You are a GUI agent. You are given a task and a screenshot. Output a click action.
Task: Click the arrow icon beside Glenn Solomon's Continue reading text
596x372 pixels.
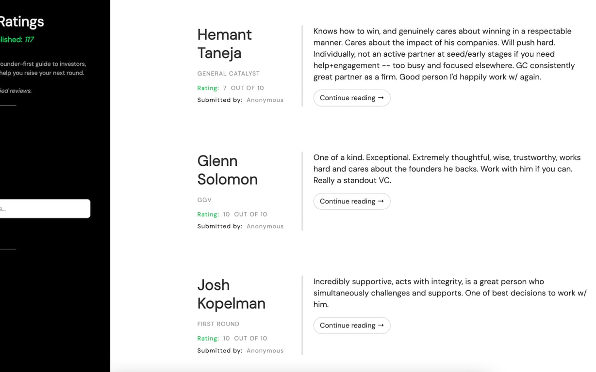point(381,201)
